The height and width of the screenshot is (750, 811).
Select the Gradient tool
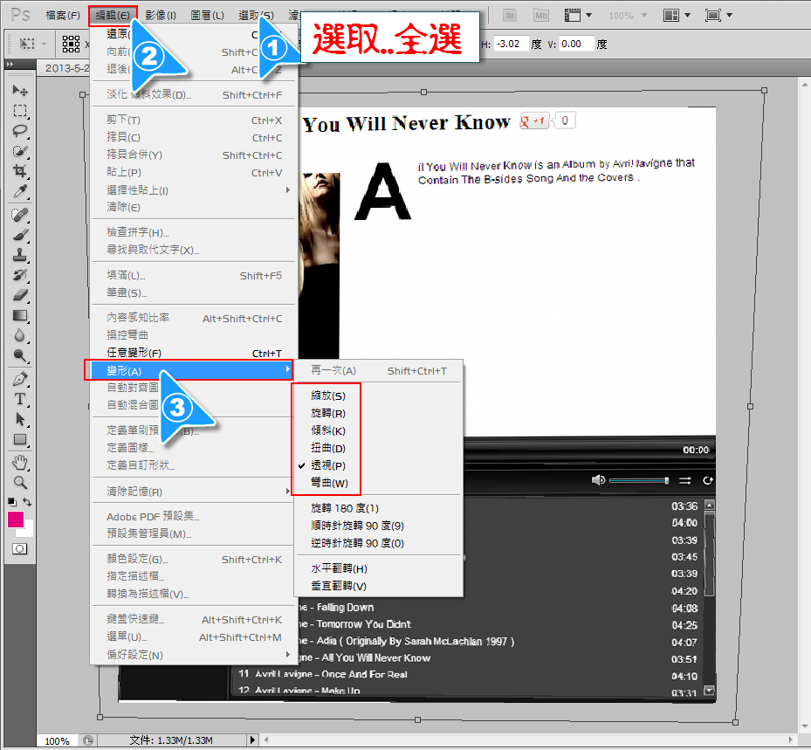coord(20,315)
